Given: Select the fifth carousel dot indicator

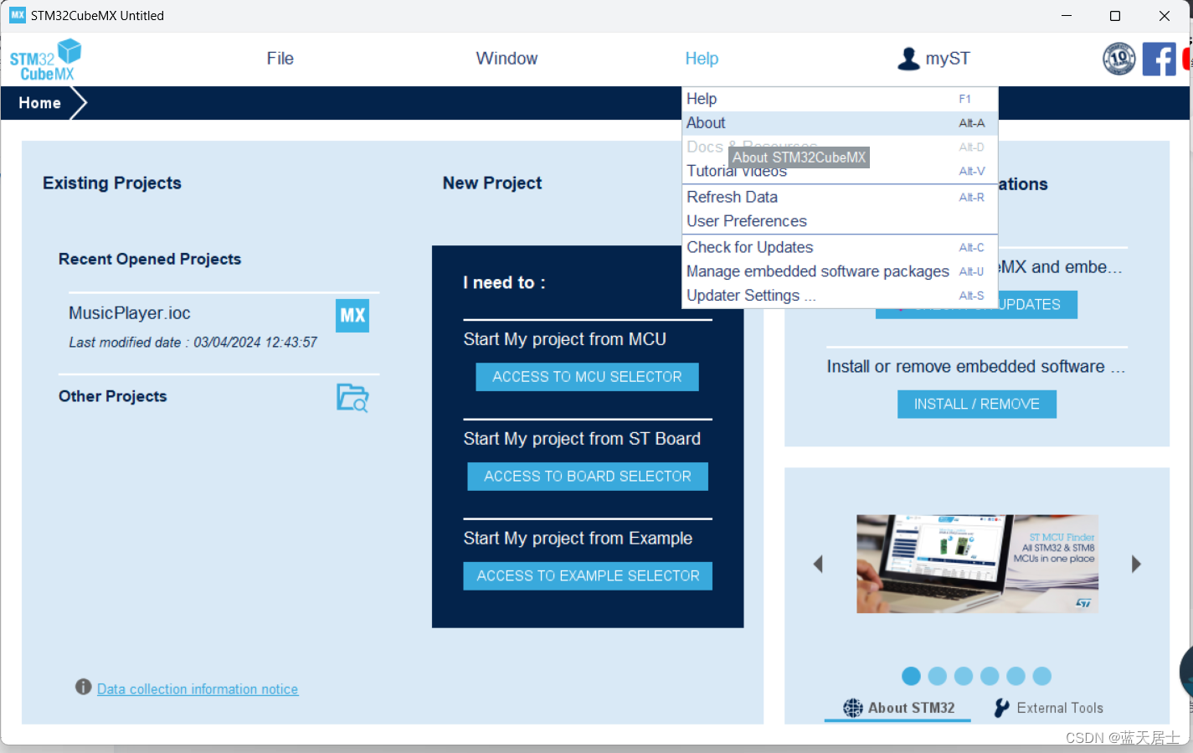Looking at the screenshot, I should tap(1016, 676).
